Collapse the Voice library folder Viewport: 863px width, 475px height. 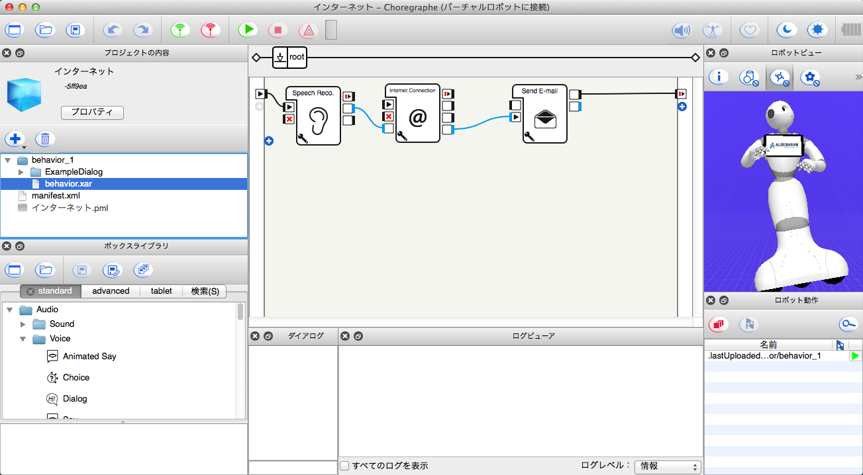click(23, 339)
